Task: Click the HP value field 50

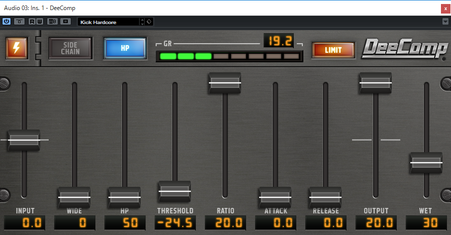Action: pos(125,223)
